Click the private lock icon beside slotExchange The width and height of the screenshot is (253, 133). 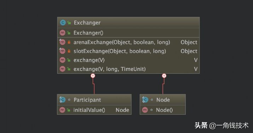pos(69,51)
